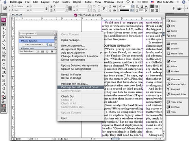Select the Note tool

(4, 80)
